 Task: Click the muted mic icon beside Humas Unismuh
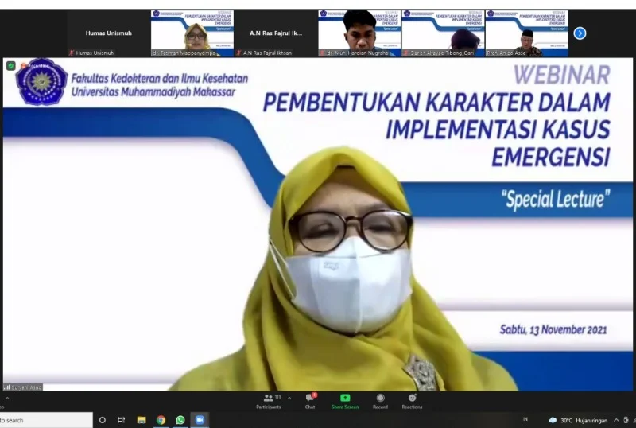click(72, 53)
